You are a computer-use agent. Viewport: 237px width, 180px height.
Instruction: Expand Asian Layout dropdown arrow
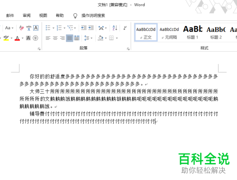click(106, 28)
